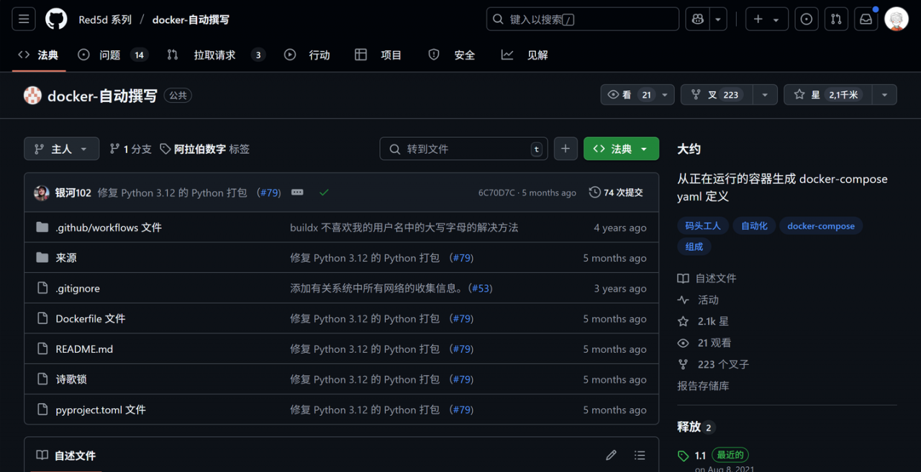Viewport: 921px width, 472px height.
Task: Open the 6C70D7C commit hash link
Action: pos(496,193)
